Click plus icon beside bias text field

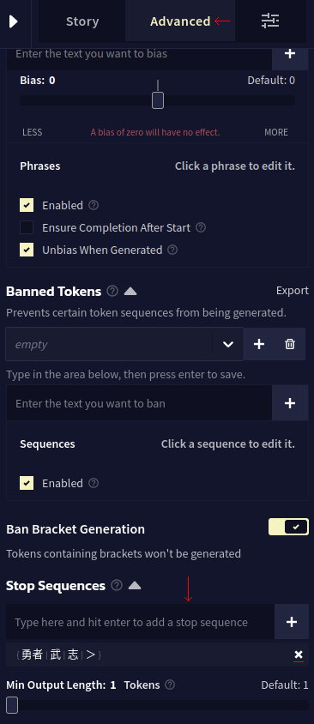(x=290, y=53)
